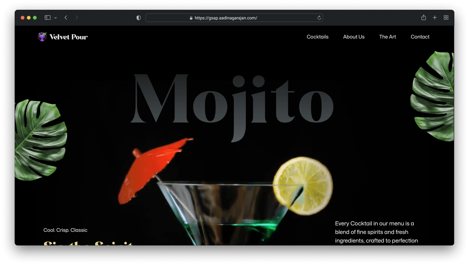Open the Contact page link
469x265 pixels.
(420, 37)
